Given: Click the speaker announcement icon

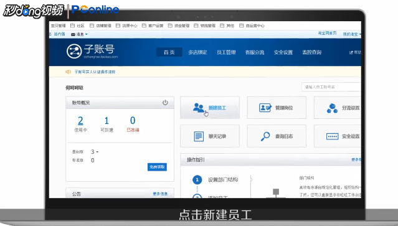Looking at the screenshot, I should point(68,72).
